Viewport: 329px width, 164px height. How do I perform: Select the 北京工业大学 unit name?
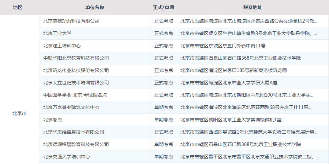click(57, 34)
